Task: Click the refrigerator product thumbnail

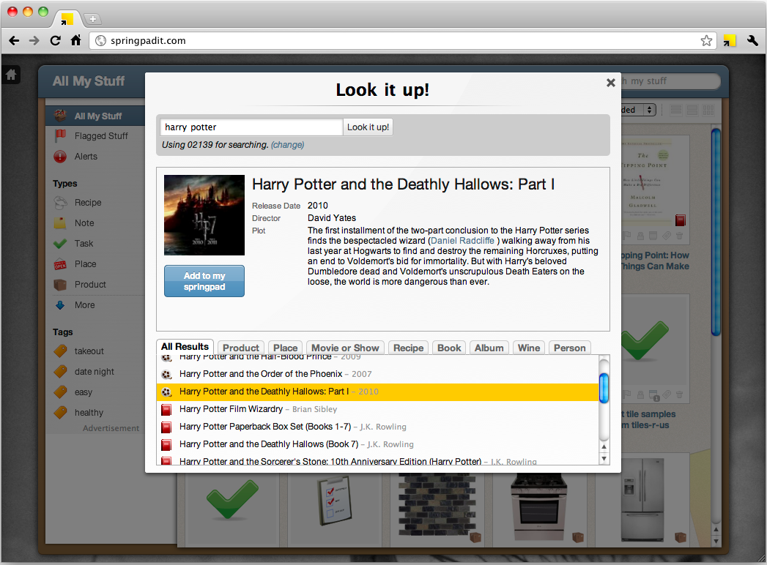Action: coord(642,500)
